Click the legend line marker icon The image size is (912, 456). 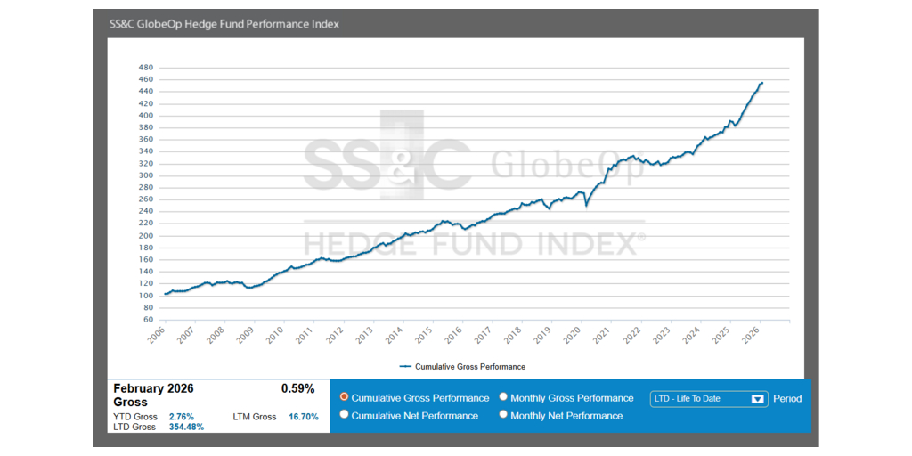(406, 366)
